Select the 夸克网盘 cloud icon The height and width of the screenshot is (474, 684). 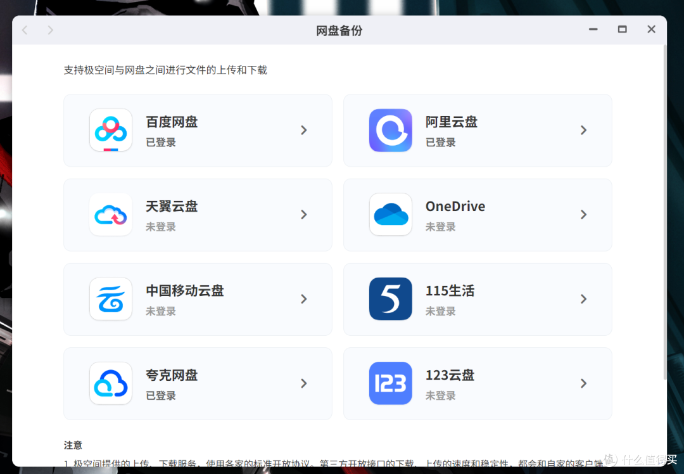pyautogui.click(x=111, y=383)
